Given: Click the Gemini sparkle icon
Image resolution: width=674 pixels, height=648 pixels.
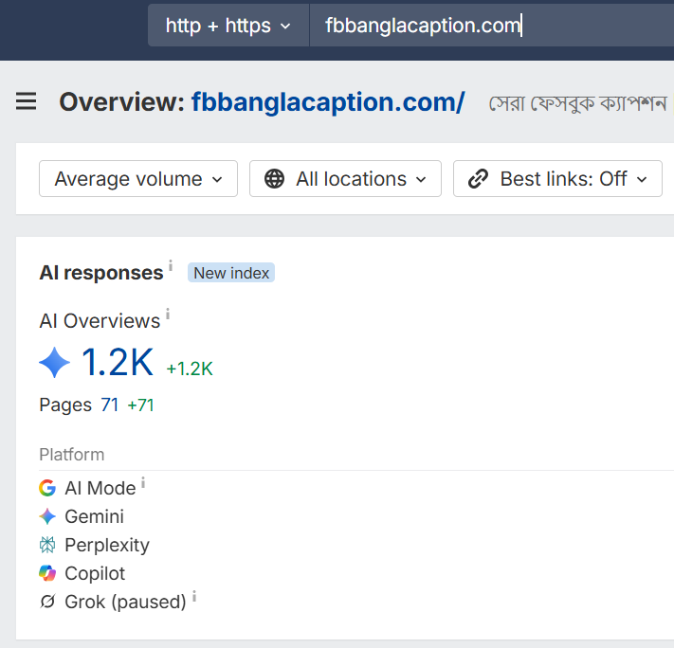Looking at the screenshot, I should coord(47,516).
